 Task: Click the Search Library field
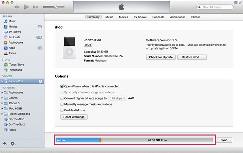pos(215,7)
